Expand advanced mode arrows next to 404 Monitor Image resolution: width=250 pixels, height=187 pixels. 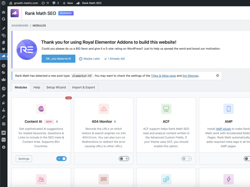pos(115,122)
